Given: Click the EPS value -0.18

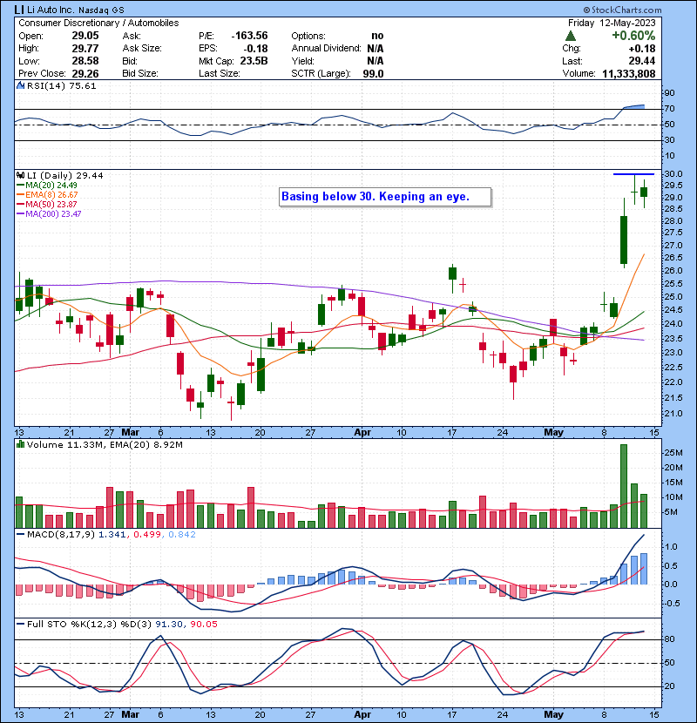Looking at the screenshot, I should pyautogui.click(x=257, y=49).
